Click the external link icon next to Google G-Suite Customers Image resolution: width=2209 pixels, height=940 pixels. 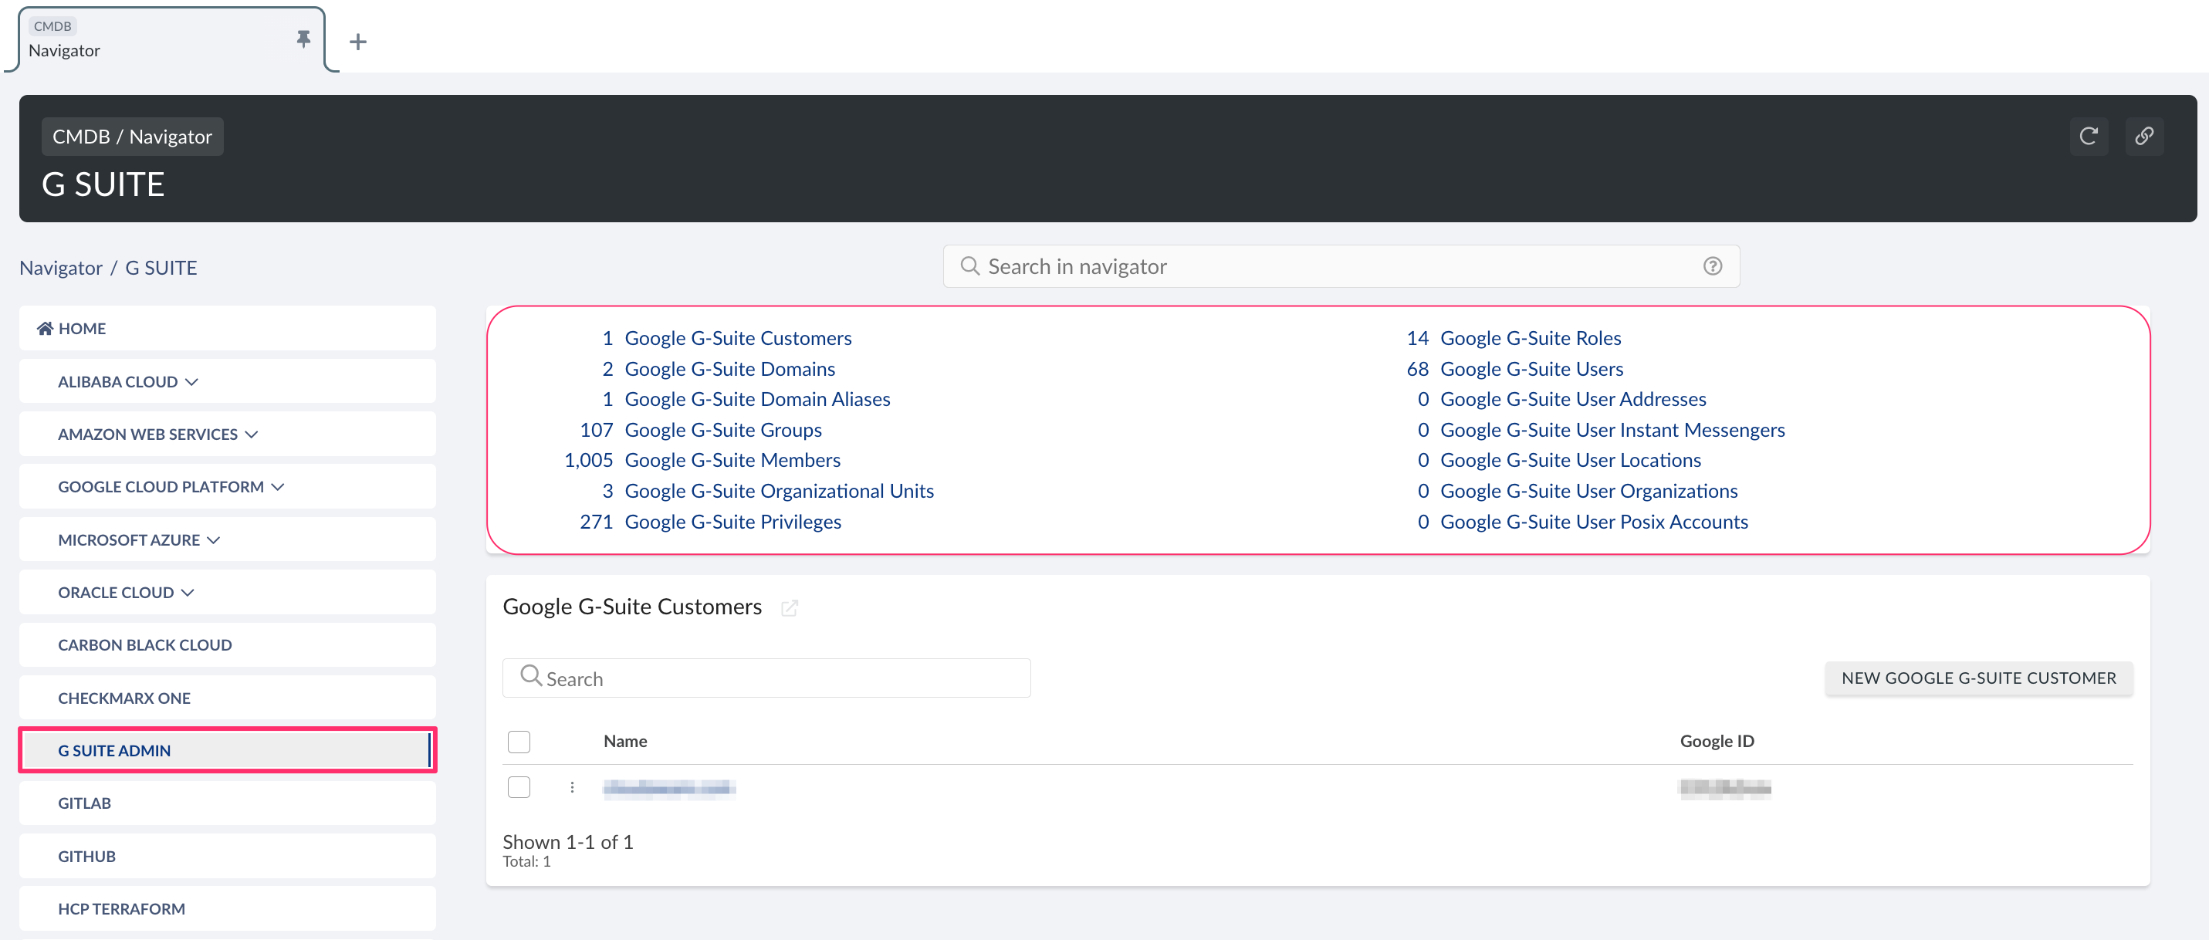pyautogui.click(x=790, y=608)
